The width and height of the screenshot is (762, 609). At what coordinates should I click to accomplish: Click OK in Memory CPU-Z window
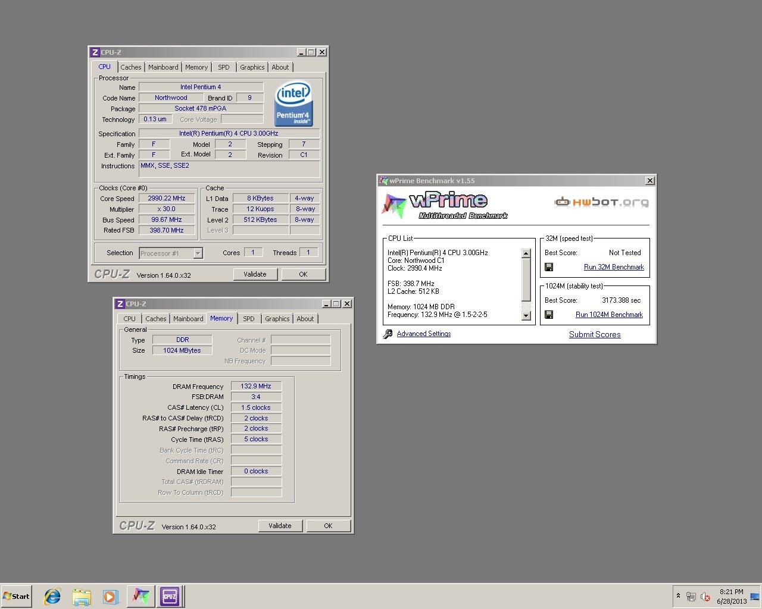328,526
